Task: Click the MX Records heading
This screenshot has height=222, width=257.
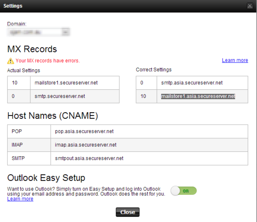Action: (32, 49)
